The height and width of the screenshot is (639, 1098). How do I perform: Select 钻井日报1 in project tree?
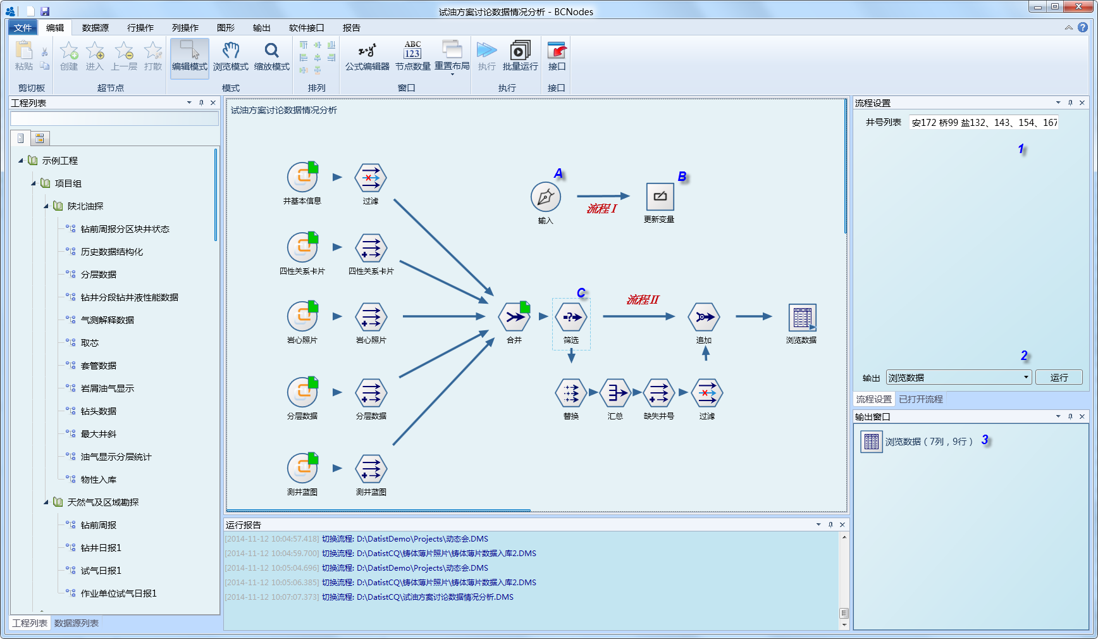click(101, 548)
